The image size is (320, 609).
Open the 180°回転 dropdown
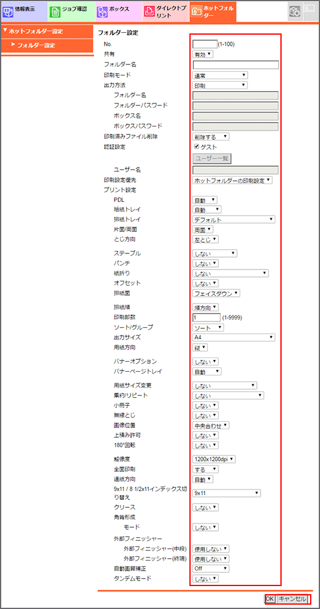[205, 445]
